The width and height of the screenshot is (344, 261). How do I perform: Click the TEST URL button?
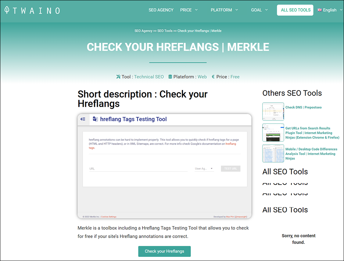pos(230,168)
